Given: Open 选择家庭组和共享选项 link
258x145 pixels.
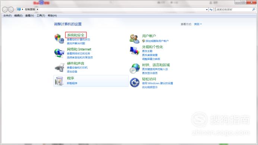Looking at the screenshot, I should [80, 57].
